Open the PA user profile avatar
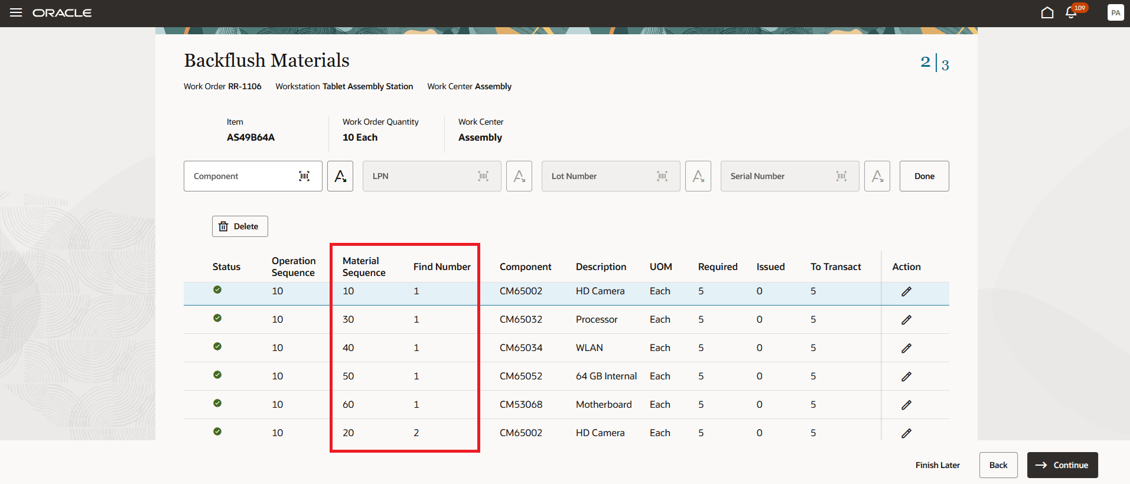 coord(1115,12)
